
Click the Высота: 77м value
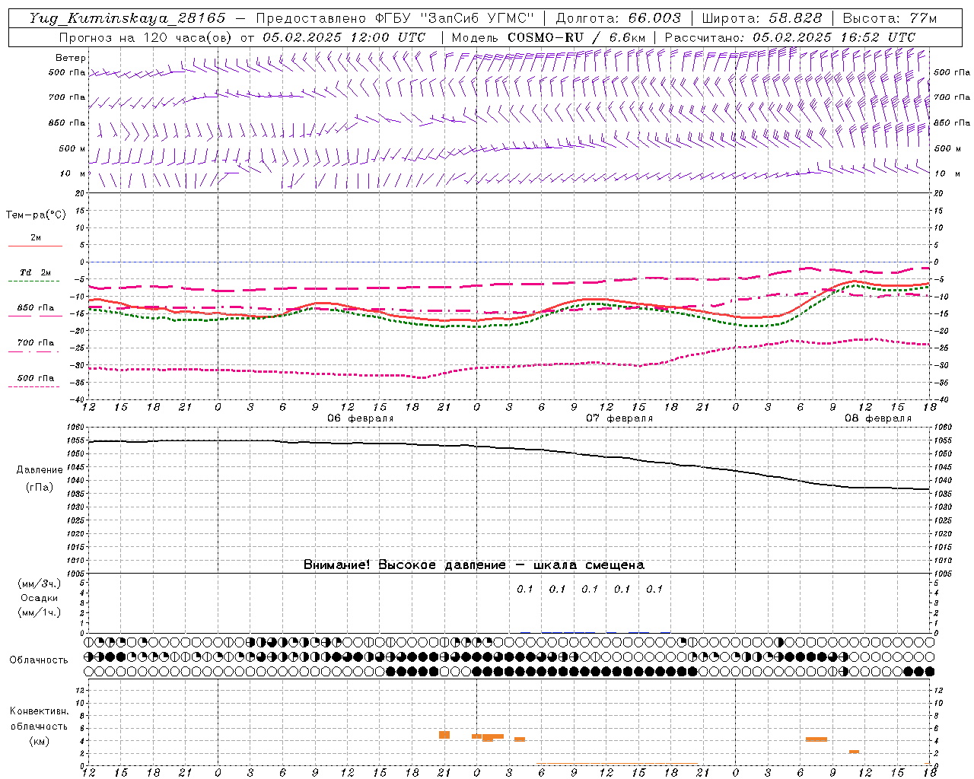(x=890, y=18)
